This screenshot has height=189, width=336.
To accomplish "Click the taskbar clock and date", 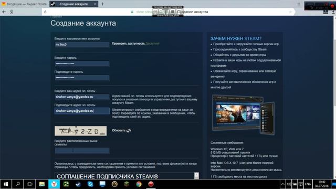I will [x=322, y=184].
